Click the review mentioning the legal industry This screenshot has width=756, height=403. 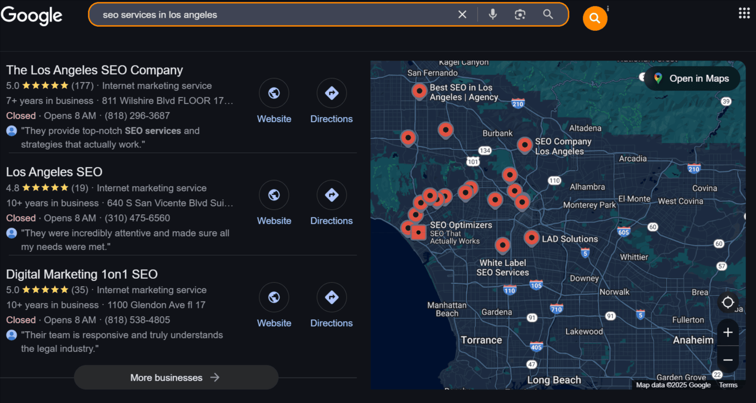(x=122, y=342)
